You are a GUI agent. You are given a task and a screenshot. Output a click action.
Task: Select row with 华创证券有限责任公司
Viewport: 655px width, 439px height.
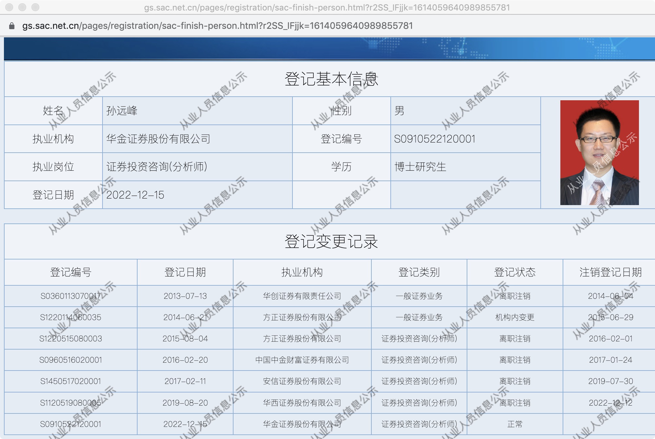302,296
